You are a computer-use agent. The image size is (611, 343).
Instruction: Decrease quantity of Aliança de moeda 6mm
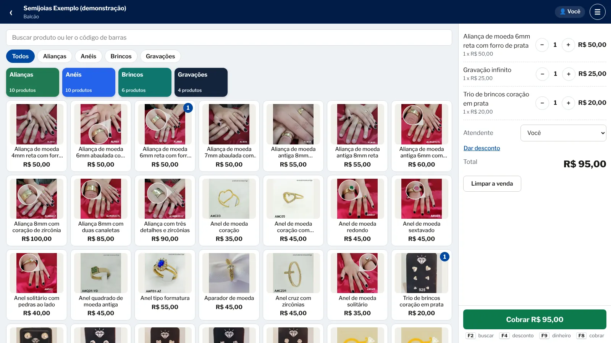pyautogui.click(x=542, y=45)
